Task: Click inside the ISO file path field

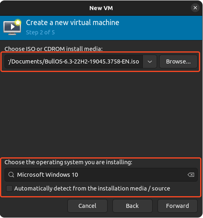Action: pos(73,61)
